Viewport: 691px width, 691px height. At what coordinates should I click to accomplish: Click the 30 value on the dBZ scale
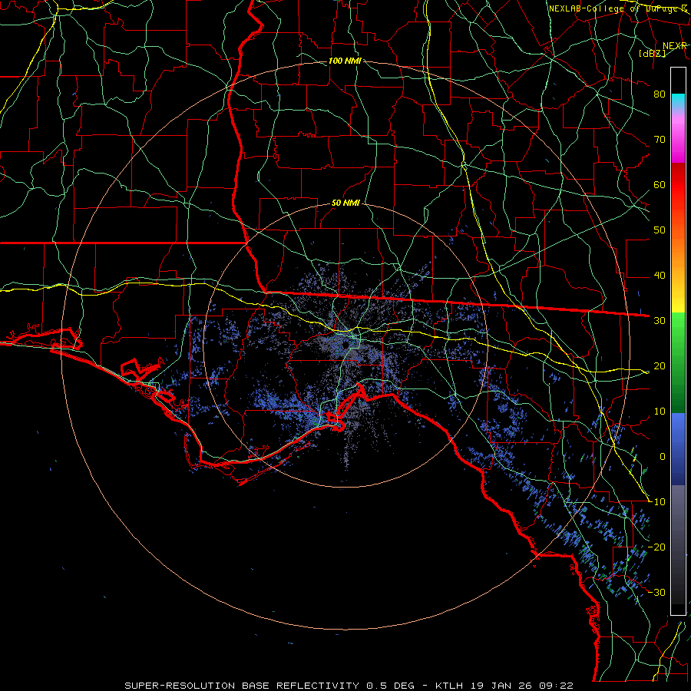[660, 320]
